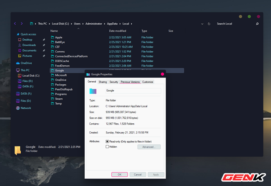Select the ConnectedDevicesPlatform folder icon
Viewport: 271px width, 186px height.
pos(53,56)
